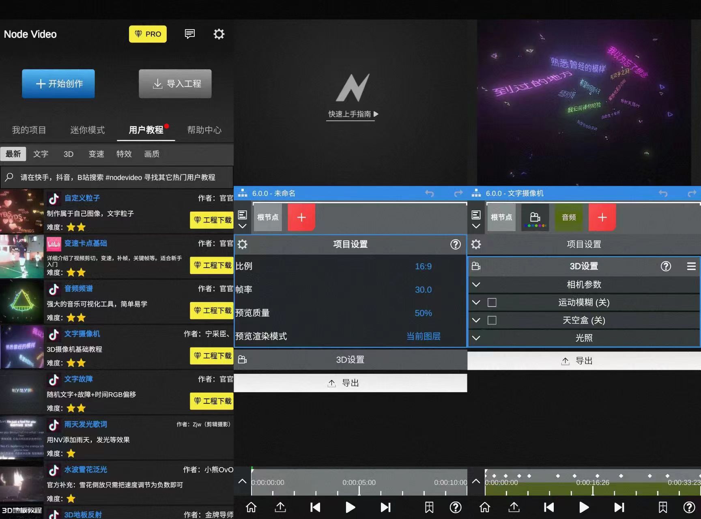Expand 3D设置 in 未命名 project

pos(350,360)
